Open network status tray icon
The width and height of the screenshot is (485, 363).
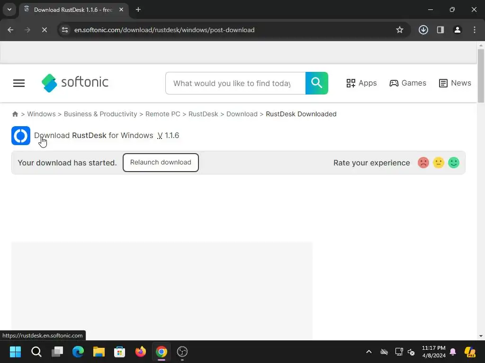point(399,352)
